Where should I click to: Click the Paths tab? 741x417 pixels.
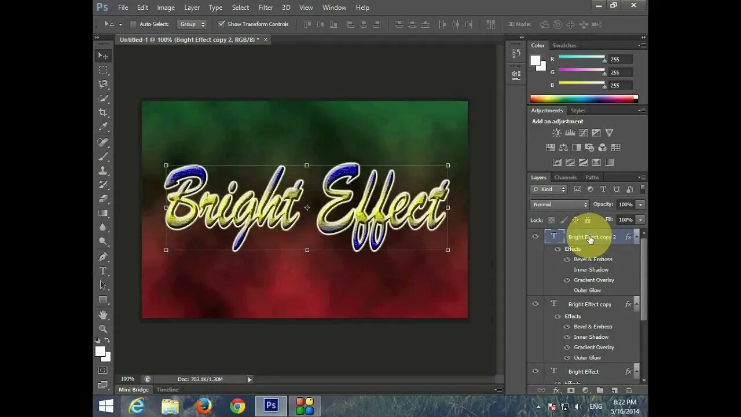592,177
